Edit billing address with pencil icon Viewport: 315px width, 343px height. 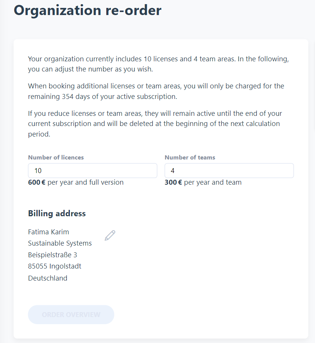[110, 235]
